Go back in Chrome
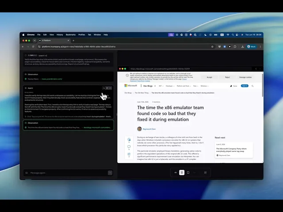This screenshot has width=283, height=212. 23,47
